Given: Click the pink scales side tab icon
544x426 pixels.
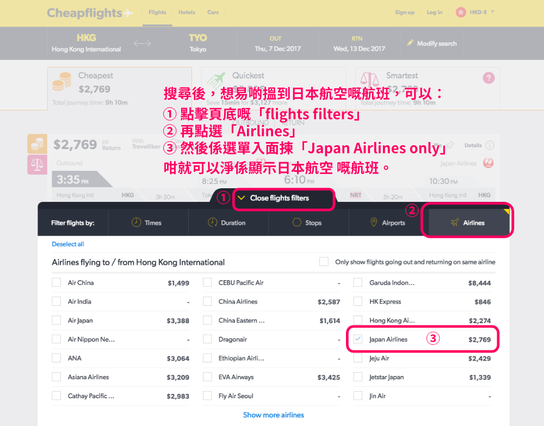Looking at the screenshot, I should [37, 164].
